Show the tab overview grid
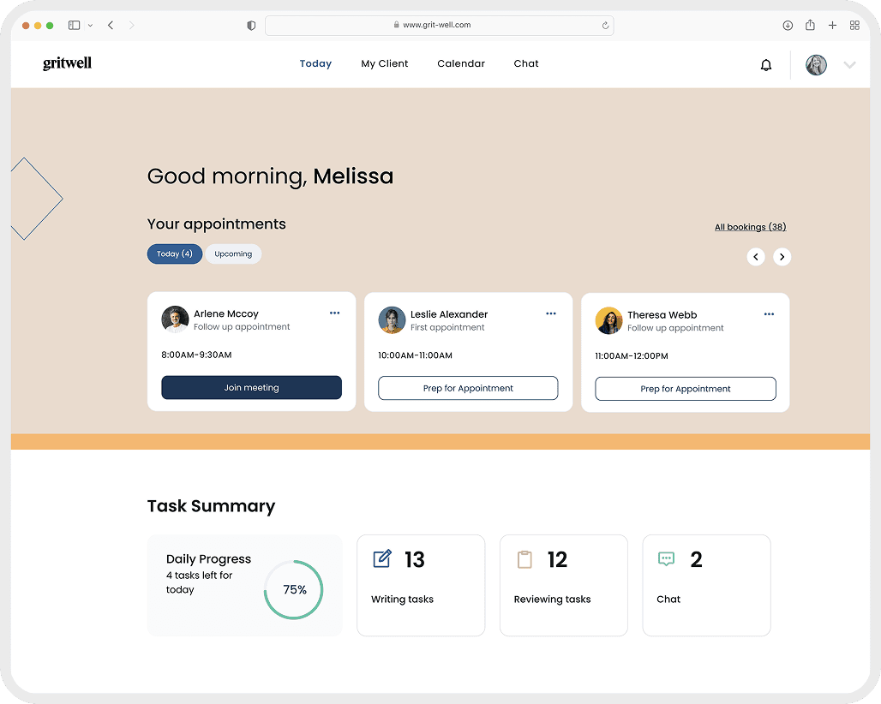Viewport: 881px width, 704px height. [854, 25]
